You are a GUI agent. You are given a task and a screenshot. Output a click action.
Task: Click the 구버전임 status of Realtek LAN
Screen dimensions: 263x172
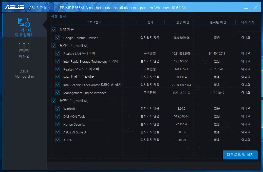click(x=149, y=54)
